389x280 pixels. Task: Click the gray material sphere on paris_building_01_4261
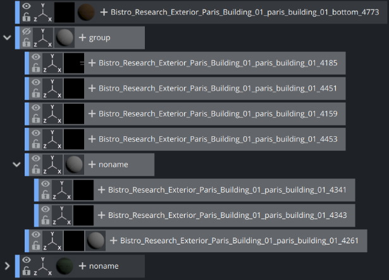point(95,240)
